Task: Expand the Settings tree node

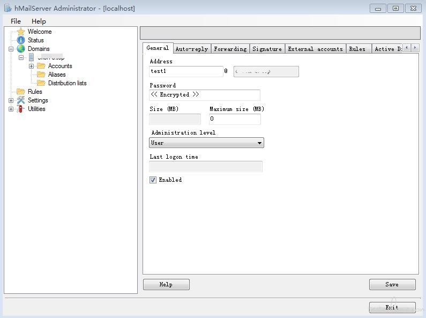Action: [11, 101]
